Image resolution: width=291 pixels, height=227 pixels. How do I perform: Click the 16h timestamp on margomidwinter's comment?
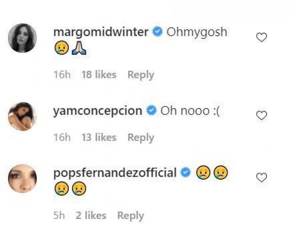tap(61, 75)
